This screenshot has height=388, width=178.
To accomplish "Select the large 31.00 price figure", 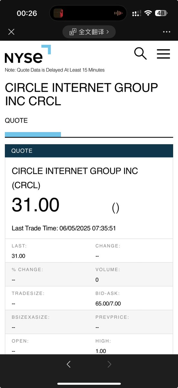I will click(x=35, y=205).
